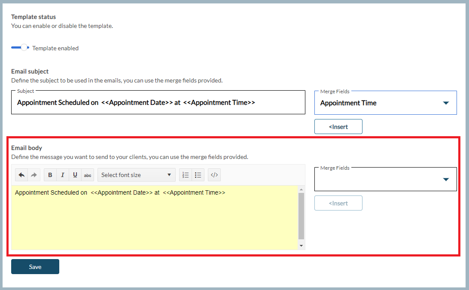Open the Select font size dropdown
Viewport: 469px width, 290px height.
pyautogui.click(x=136, y=175)
